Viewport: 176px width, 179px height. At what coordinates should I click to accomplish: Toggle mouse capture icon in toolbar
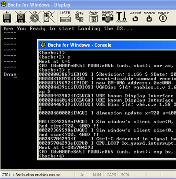[x=49, y=17]
